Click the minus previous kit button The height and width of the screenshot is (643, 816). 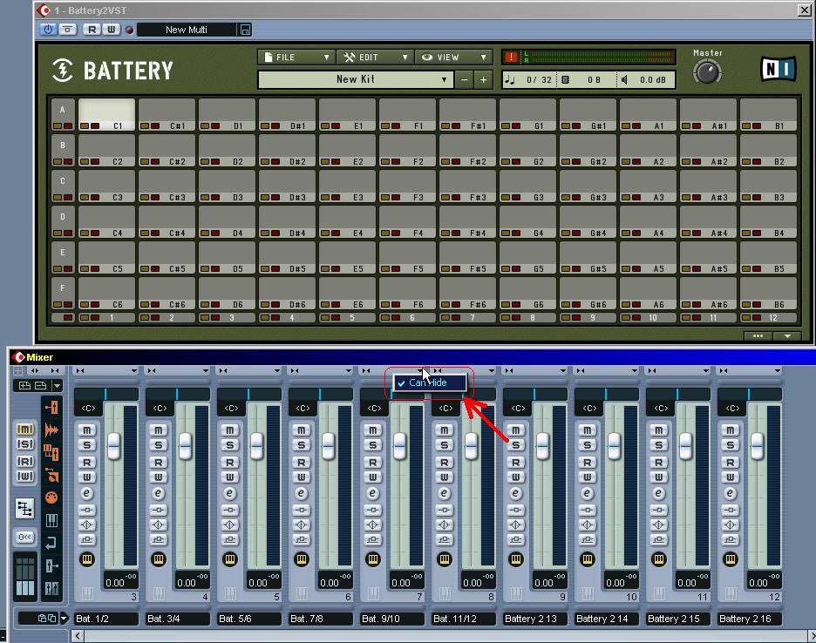(464, 79)
